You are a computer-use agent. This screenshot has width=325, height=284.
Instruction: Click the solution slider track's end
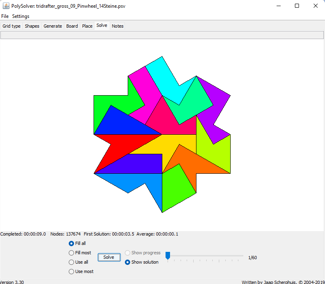(x=242, y=256)
